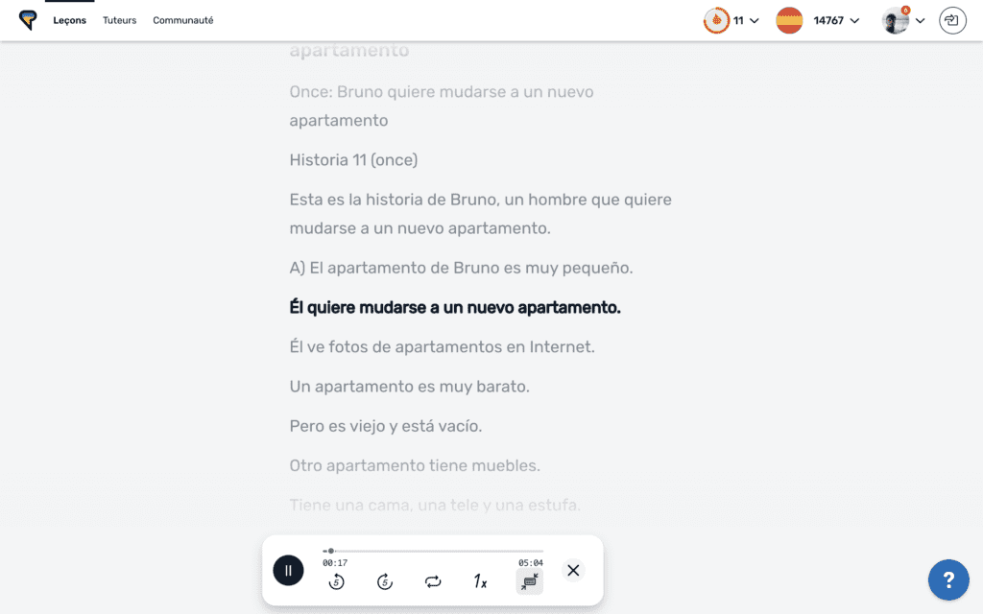Change the 1x playback speed
The image size is (983, 614).
(480, 581)
